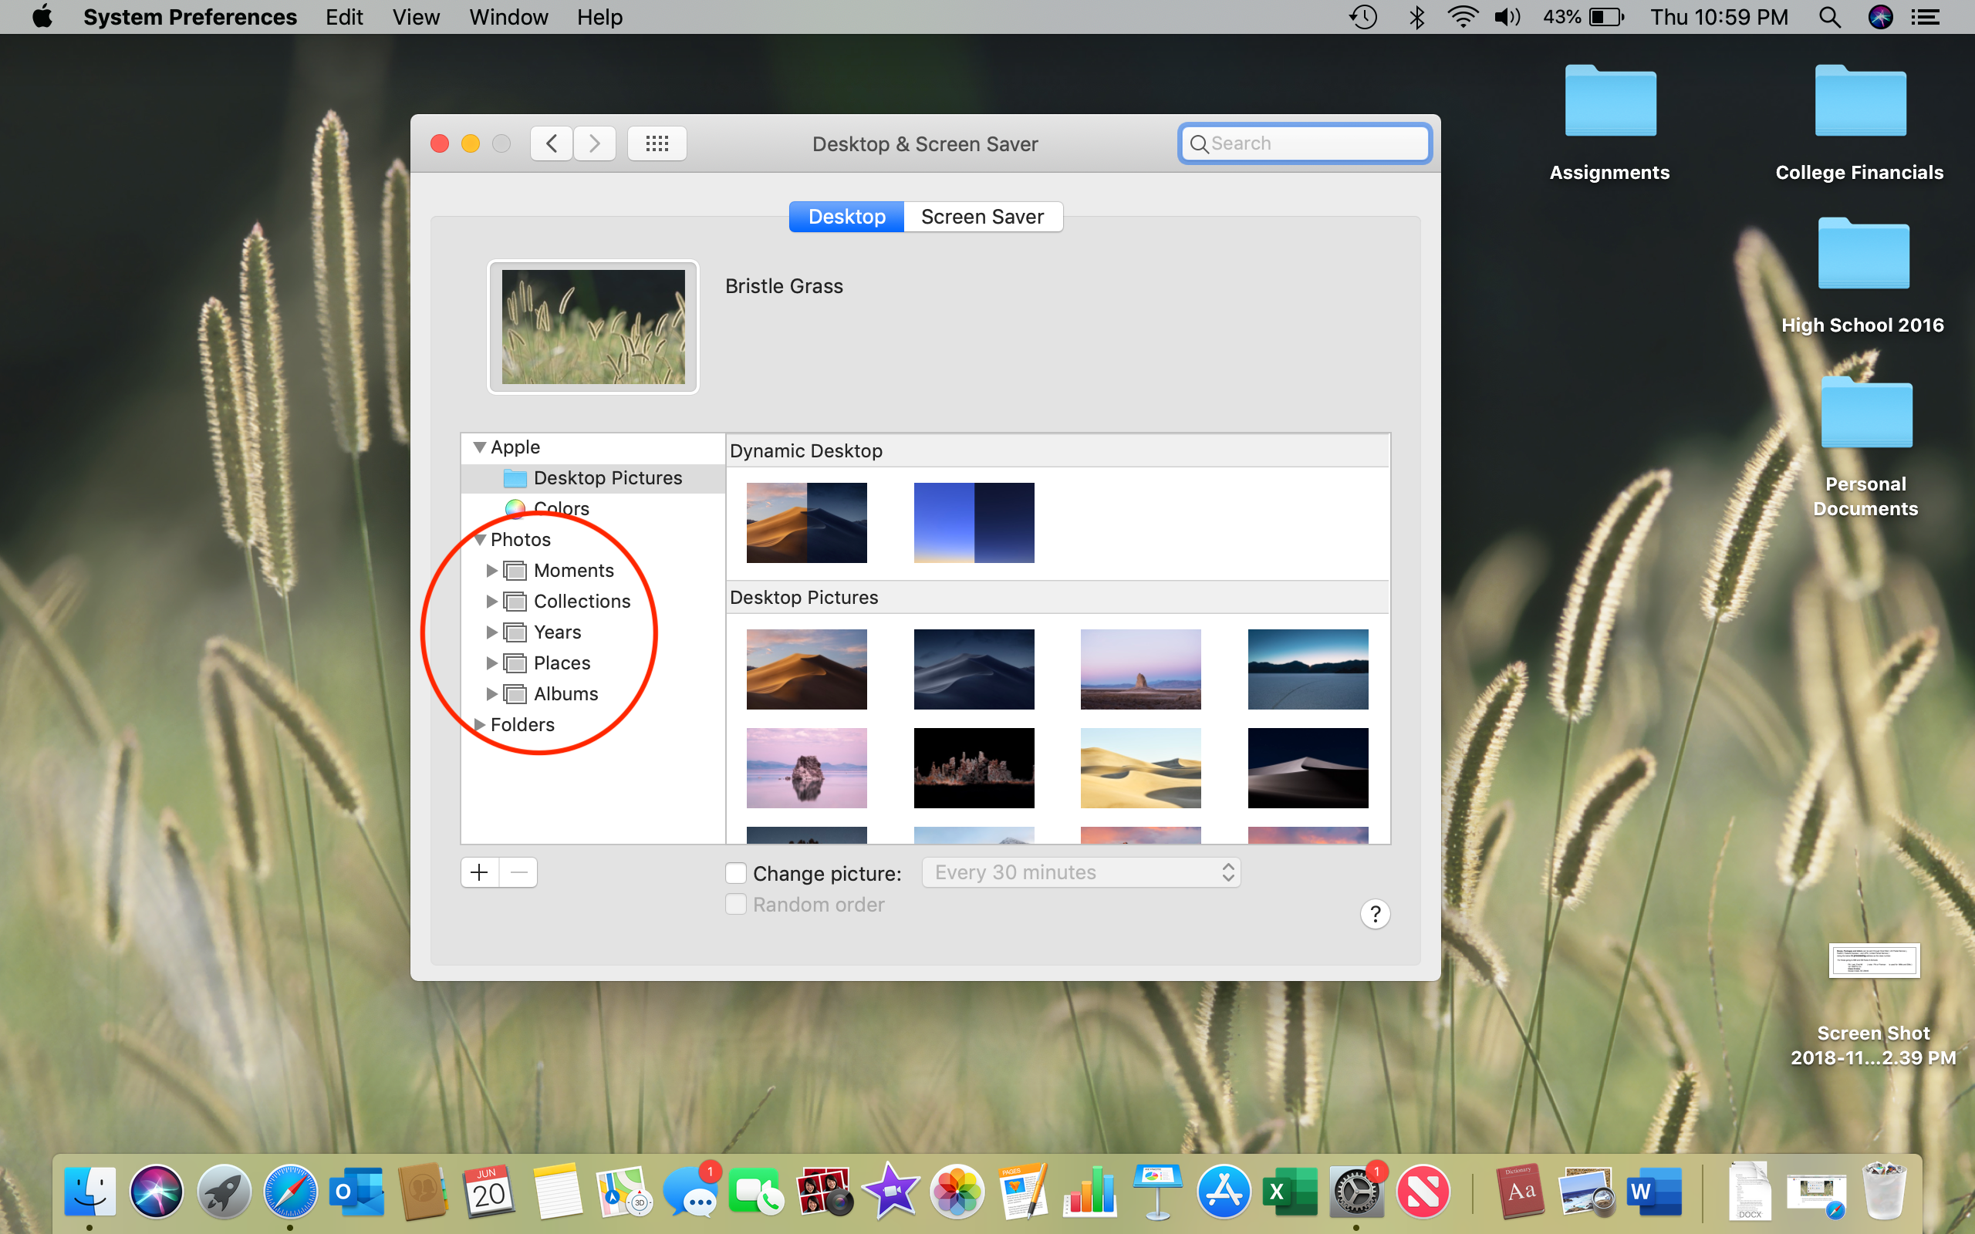Click the minus remove-folder button
Screen dimensions: 1975x1234
coord(518,872)
